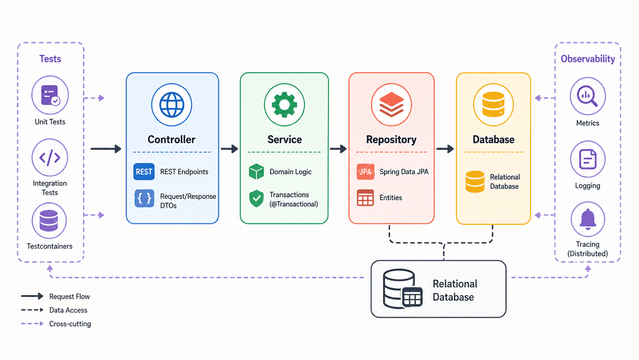Click the Controller globe icon

tap(172, 105)
